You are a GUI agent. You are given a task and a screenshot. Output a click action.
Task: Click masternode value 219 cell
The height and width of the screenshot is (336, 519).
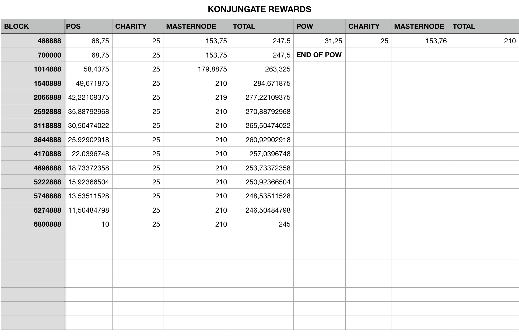pos(221,97)
